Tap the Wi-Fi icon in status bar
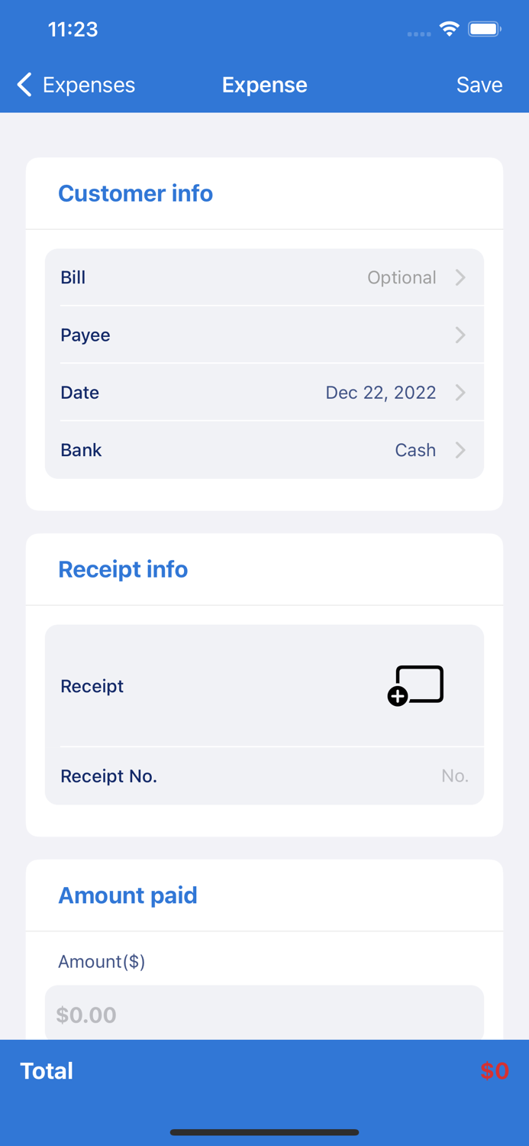 [x=449, y=29]
